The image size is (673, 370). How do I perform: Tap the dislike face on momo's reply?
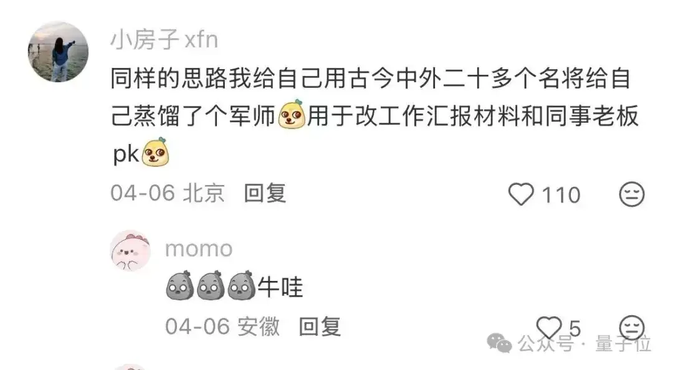[x=632, y=328]
